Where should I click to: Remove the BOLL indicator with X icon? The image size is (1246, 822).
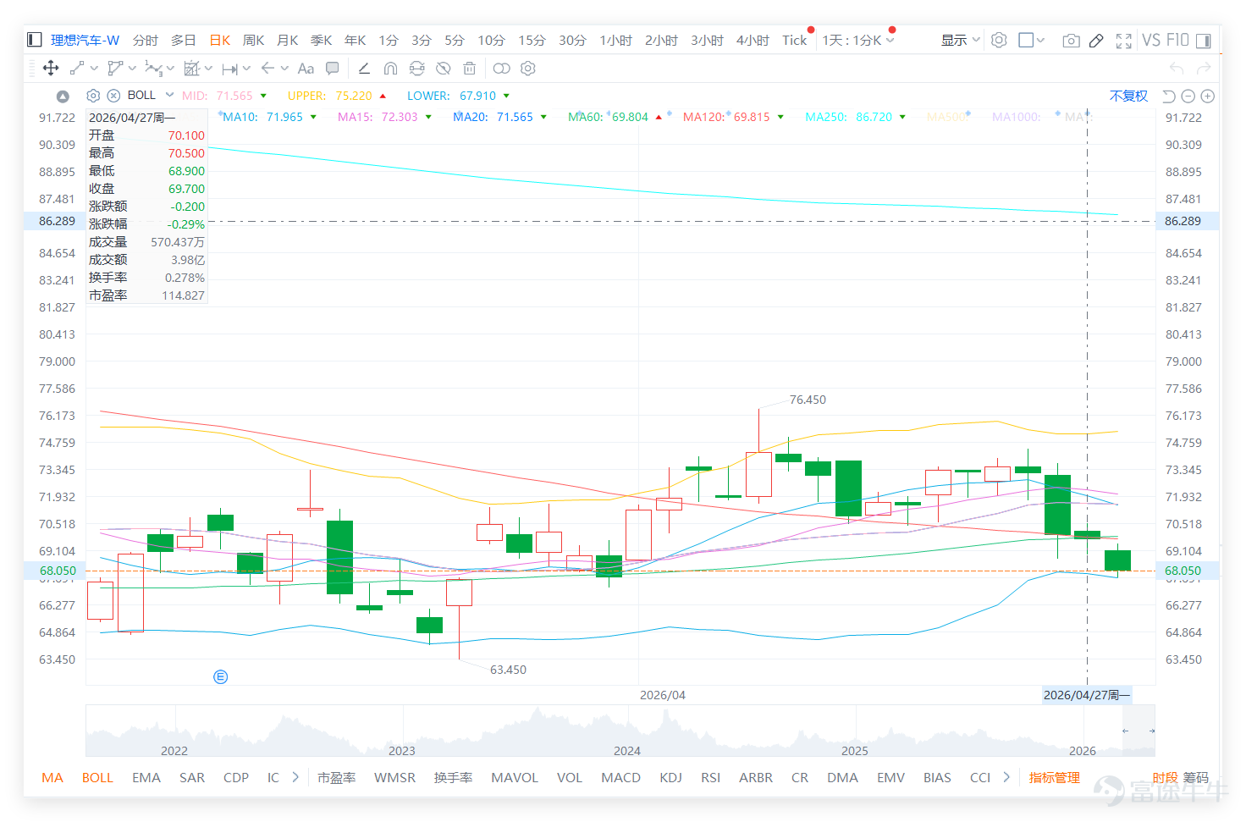(x=113, y=96)
